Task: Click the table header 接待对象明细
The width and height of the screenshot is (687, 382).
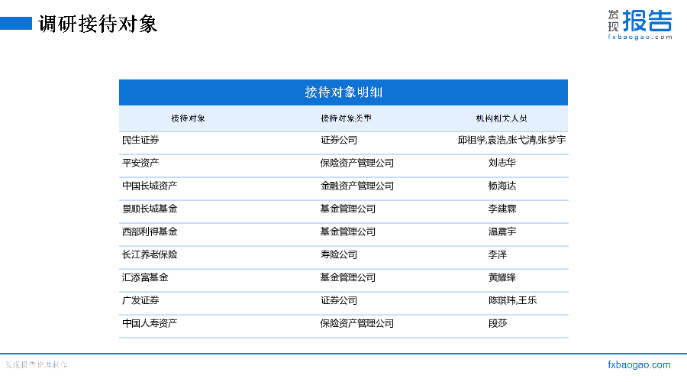Action: click(343, 92)
